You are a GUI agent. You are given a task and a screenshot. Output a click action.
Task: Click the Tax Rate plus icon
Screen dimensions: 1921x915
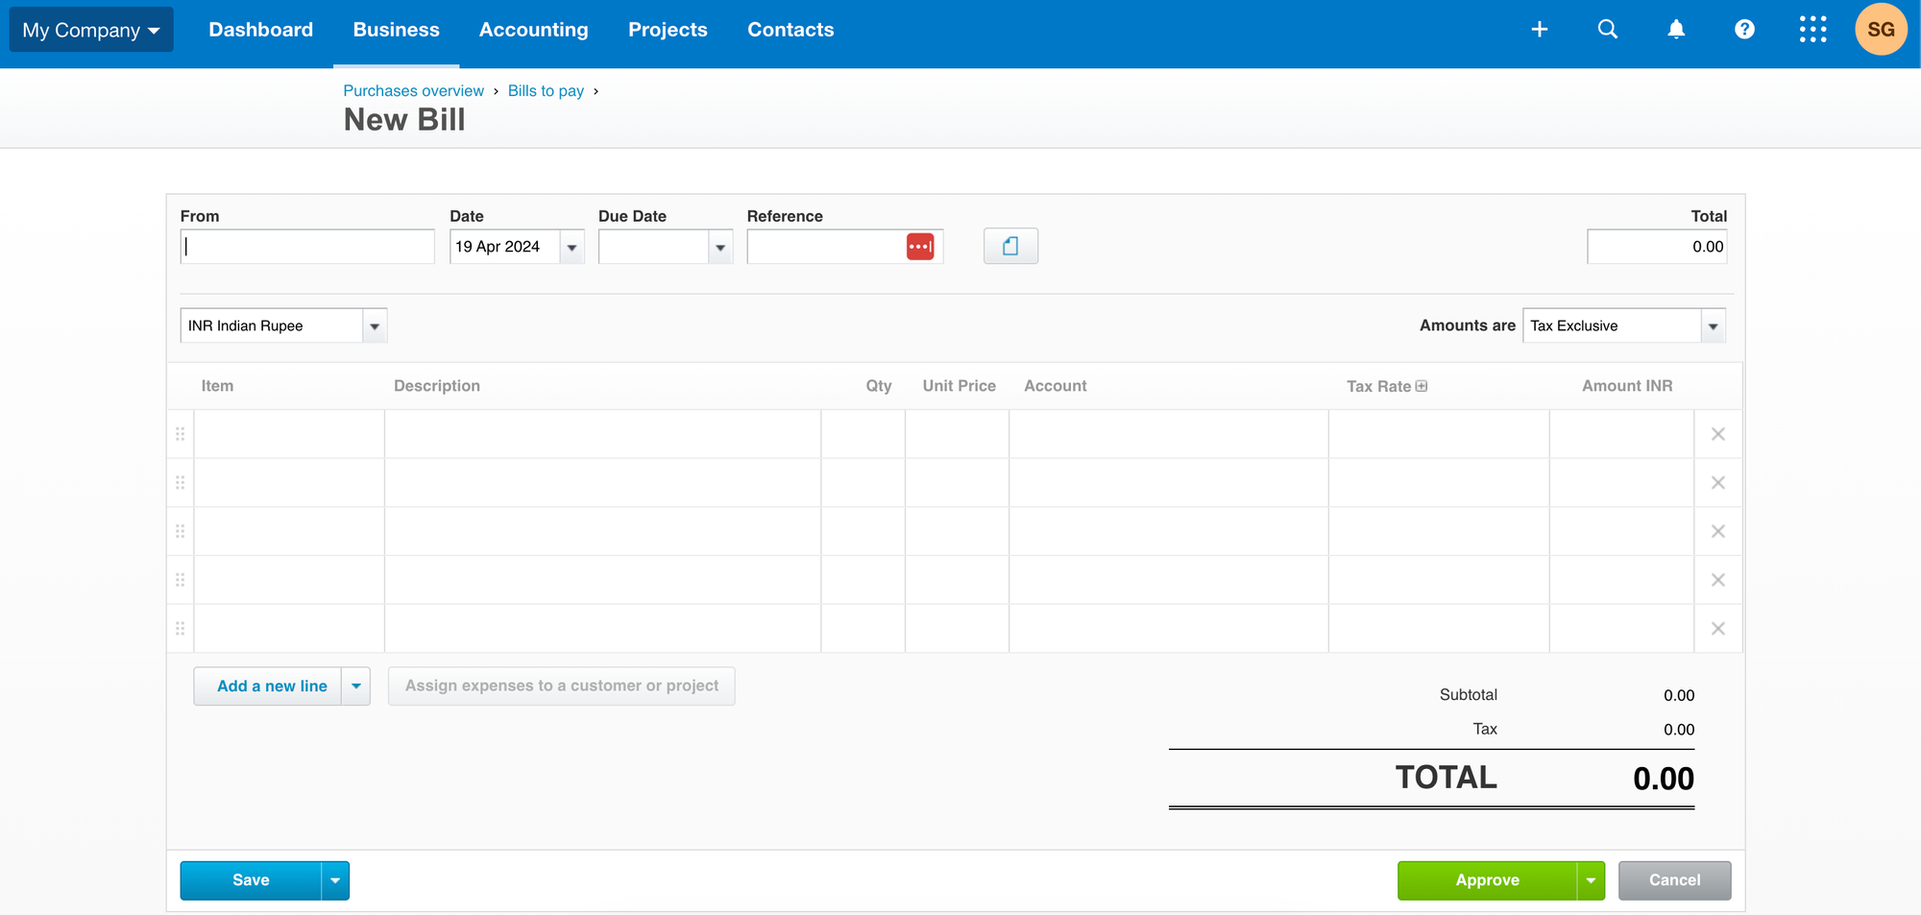tap(1422, 386)
